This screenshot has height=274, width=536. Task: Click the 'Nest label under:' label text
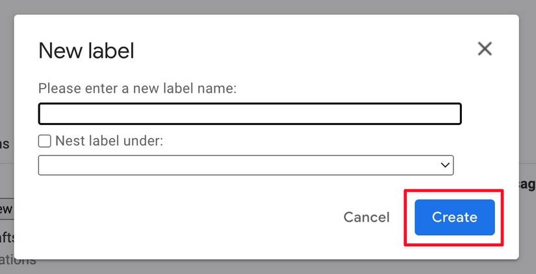coord(109,141)
